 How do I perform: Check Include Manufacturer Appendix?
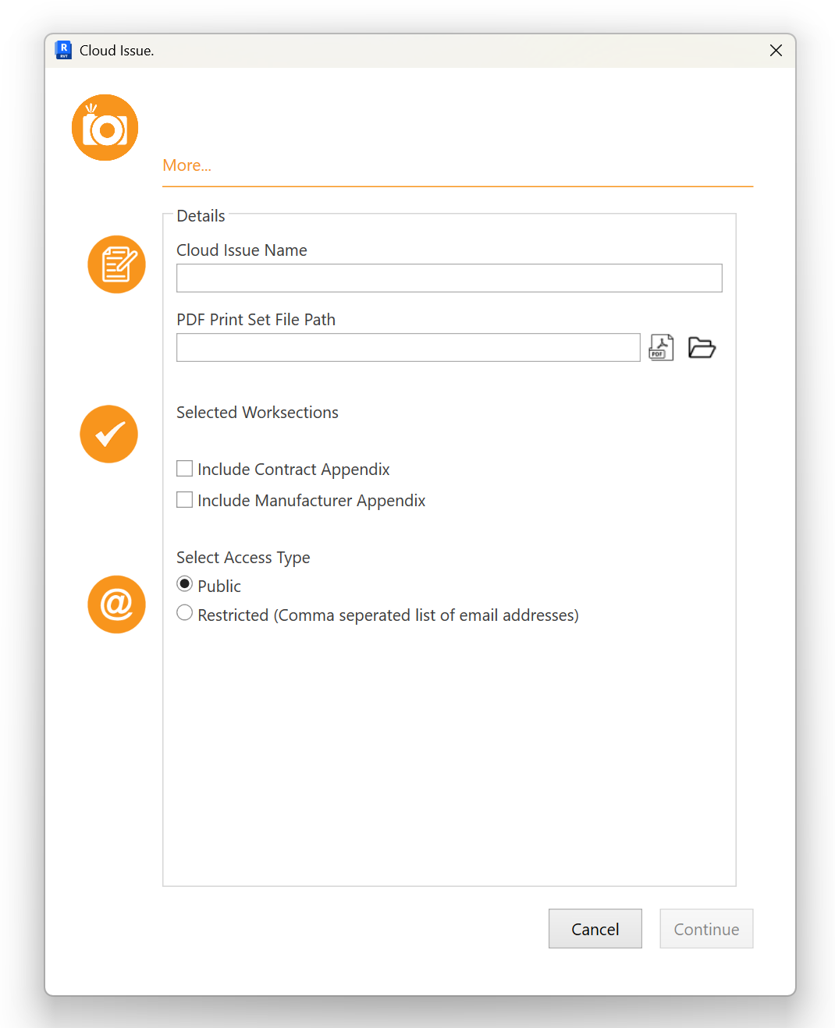[184, 499]
